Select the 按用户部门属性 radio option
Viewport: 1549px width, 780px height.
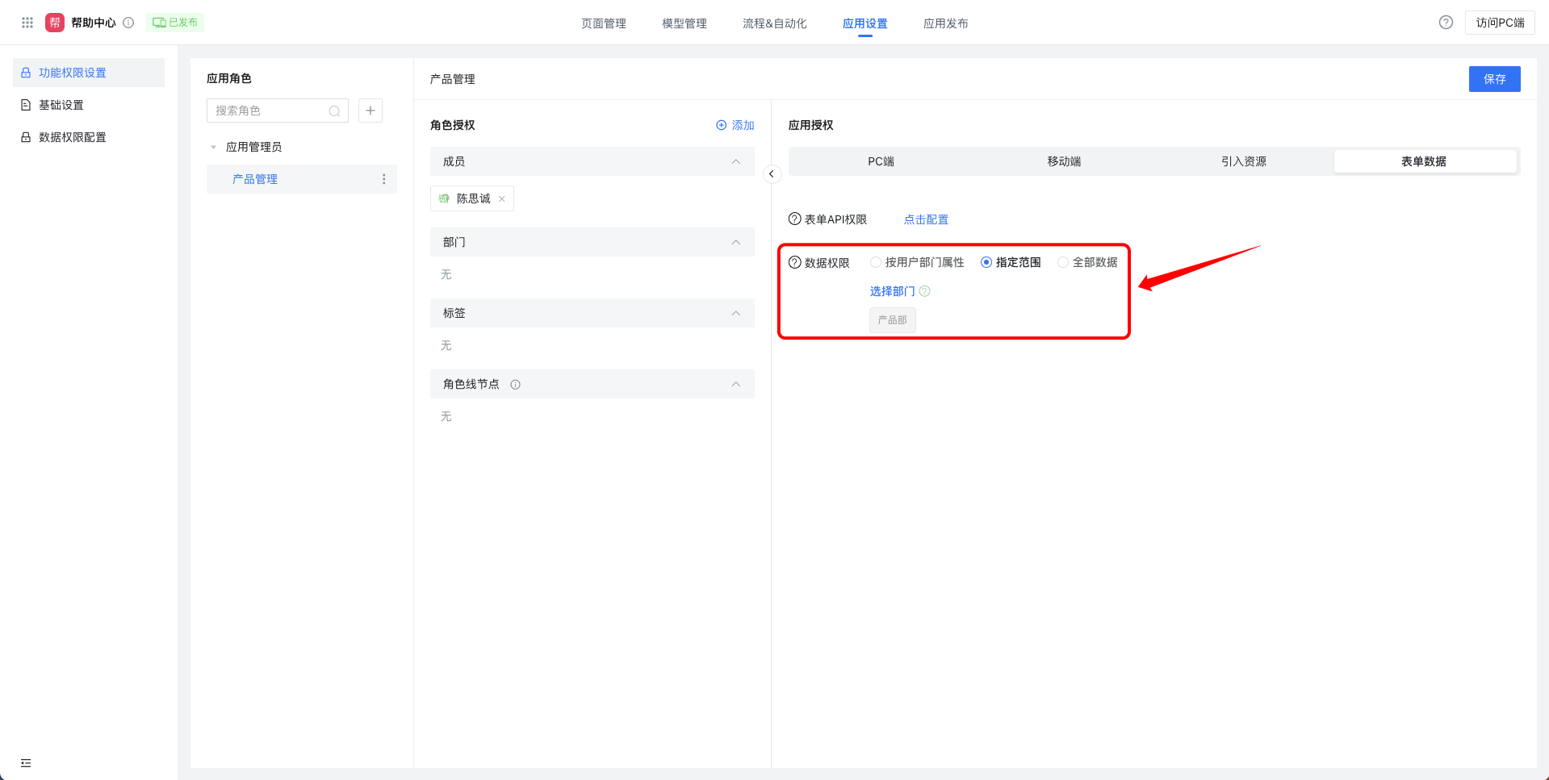pos(875,262)
